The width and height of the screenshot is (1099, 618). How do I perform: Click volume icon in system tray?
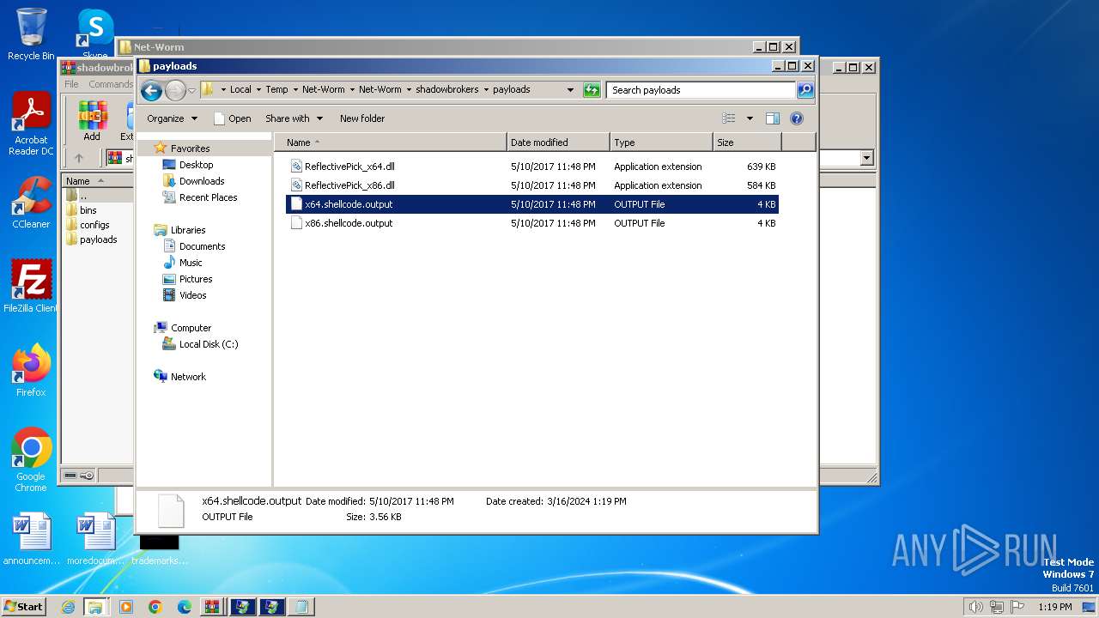click(975, 607)
